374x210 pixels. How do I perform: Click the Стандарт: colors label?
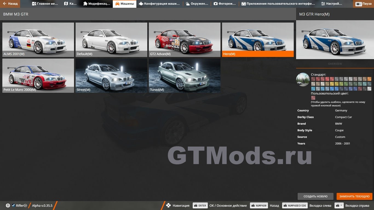[x=318, y=74]
